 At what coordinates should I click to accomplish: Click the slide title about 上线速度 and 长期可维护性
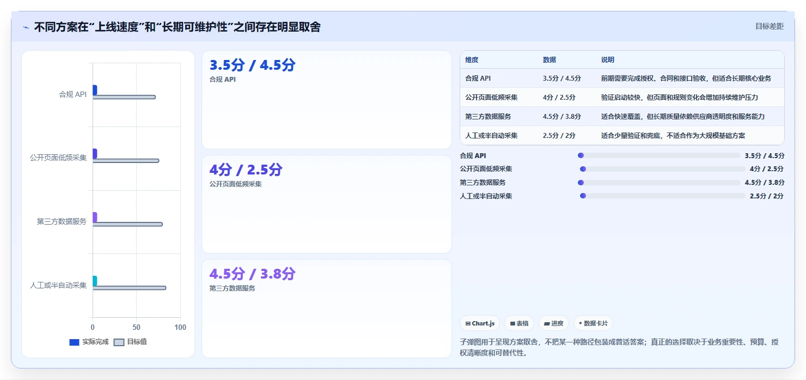tap(177, 27)
